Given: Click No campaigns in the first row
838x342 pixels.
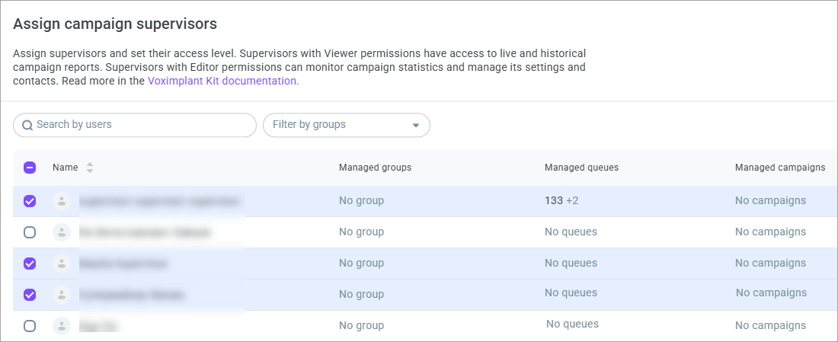Looking at the screenshot, I should pos(771,201).
